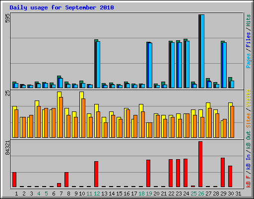
Task: Click the 'Daily usage for September 2010' title
Action: click(62, 7)
